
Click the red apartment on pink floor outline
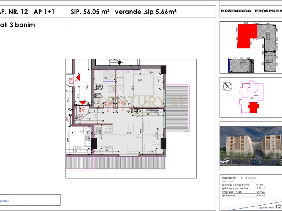click(x=253, y=107)
